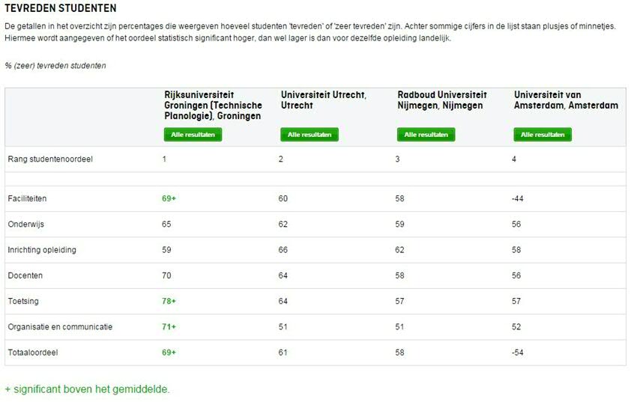The image size is (637, 402).
Task: Click the Faciliteiten row label
Action: pos(27,199)
